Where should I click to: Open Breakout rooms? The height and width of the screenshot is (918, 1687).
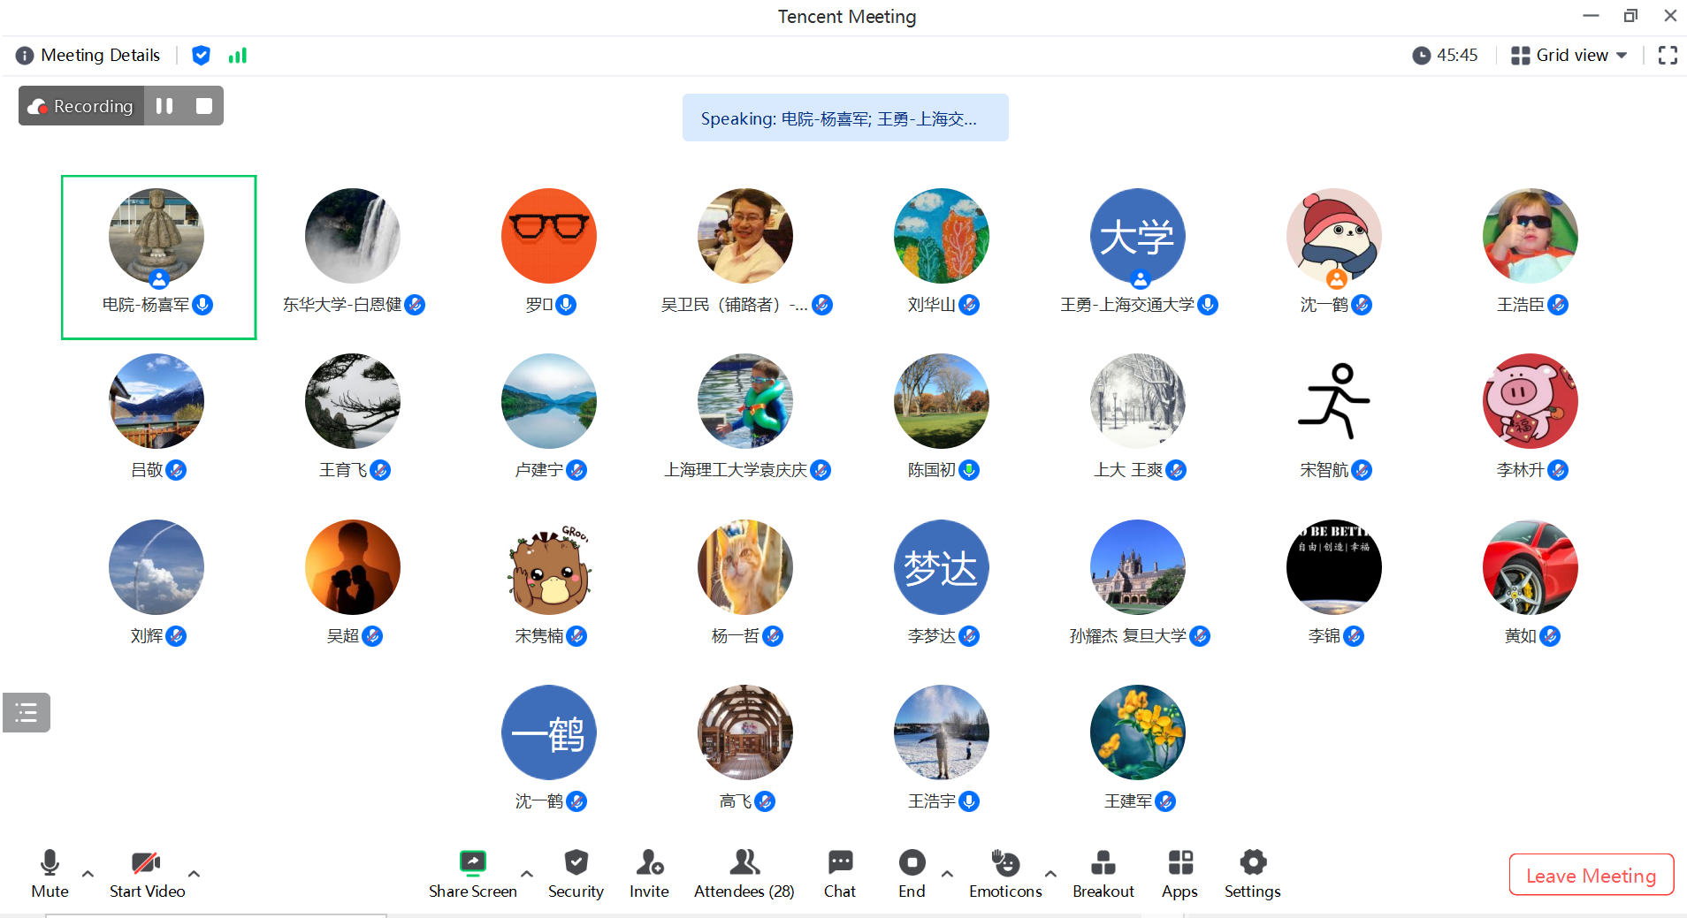point(1103,873)
